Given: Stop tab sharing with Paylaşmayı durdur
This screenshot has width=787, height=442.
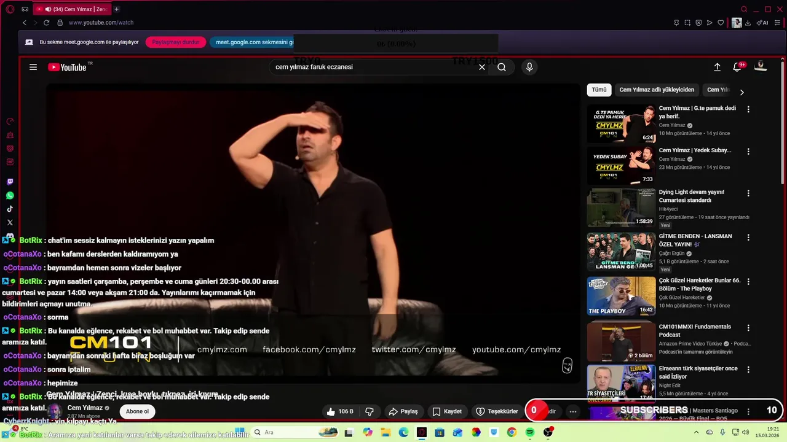Looking at the screenshot, I should (x=176, y=42).
